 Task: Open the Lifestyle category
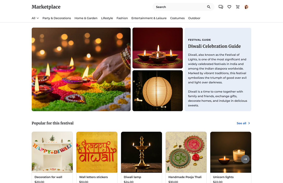click(107, 18)
